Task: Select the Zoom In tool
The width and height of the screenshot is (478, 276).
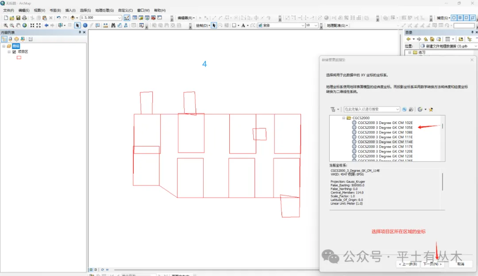Action: [x=5, y=26]
